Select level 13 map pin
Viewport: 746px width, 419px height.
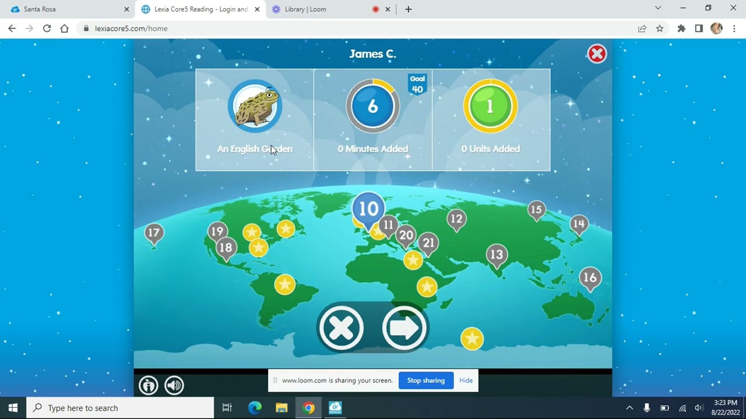point(497,255)
